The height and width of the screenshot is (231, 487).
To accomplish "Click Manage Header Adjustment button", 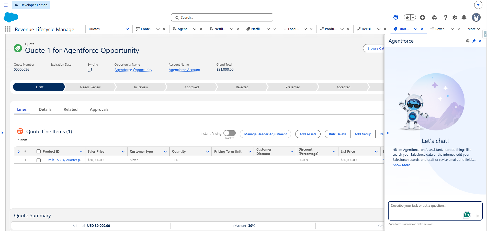I will 266,134.
